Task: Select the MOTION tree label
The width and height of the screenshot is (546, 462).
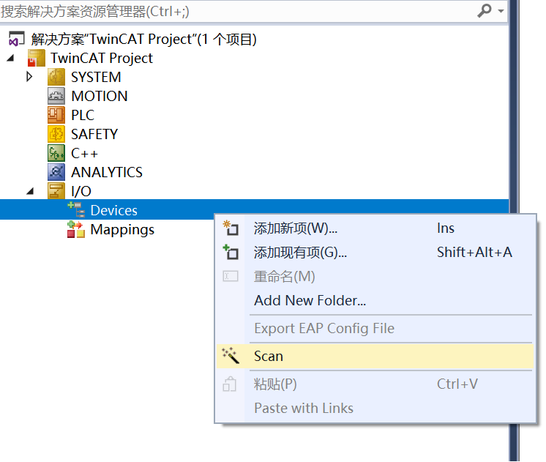Action: tap(100, 96)
